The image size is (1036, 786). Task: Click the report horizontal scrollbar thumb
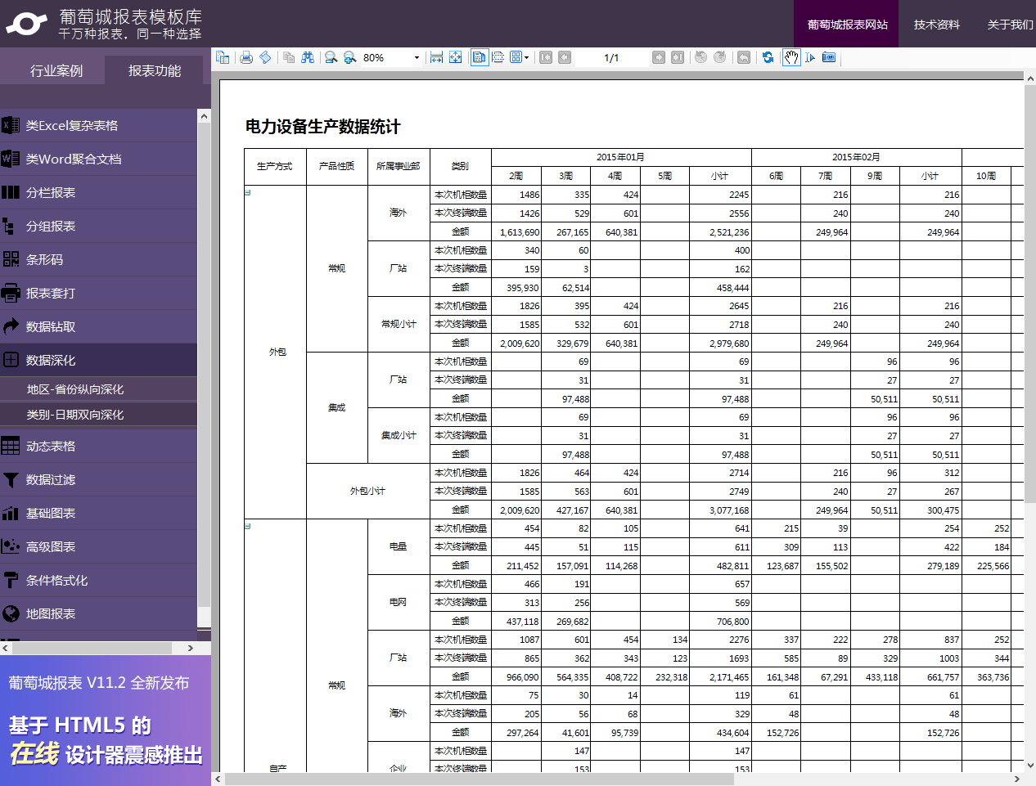tap(479, 779)
